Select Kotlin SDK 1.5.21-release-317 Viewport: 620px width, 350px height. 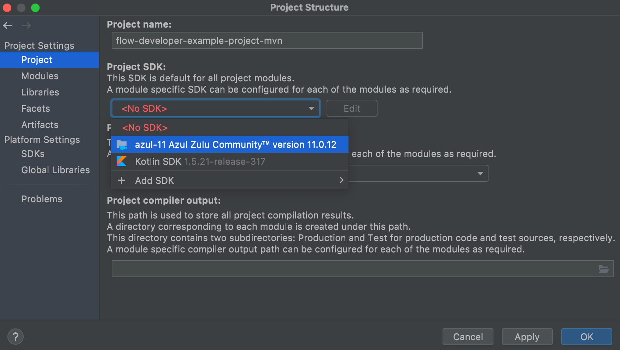[x=200, y=162]
